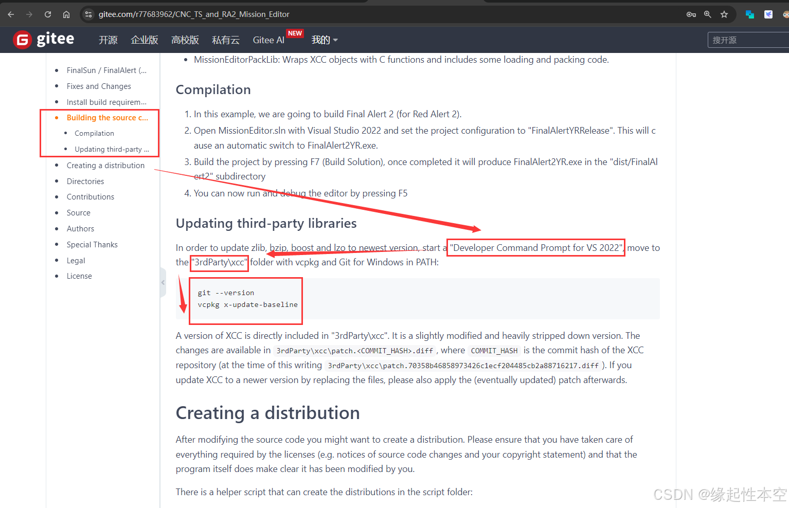View site information icon in address bar

[88, 14]
